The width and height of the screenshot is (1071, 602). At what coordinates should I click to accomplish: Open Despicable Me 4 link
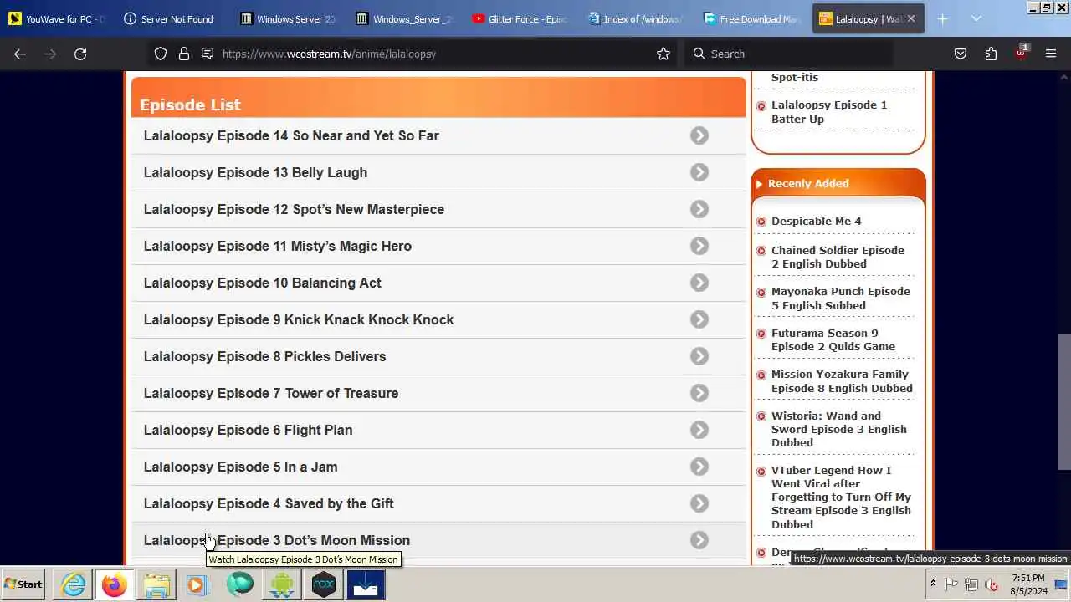tap(816, 221)
